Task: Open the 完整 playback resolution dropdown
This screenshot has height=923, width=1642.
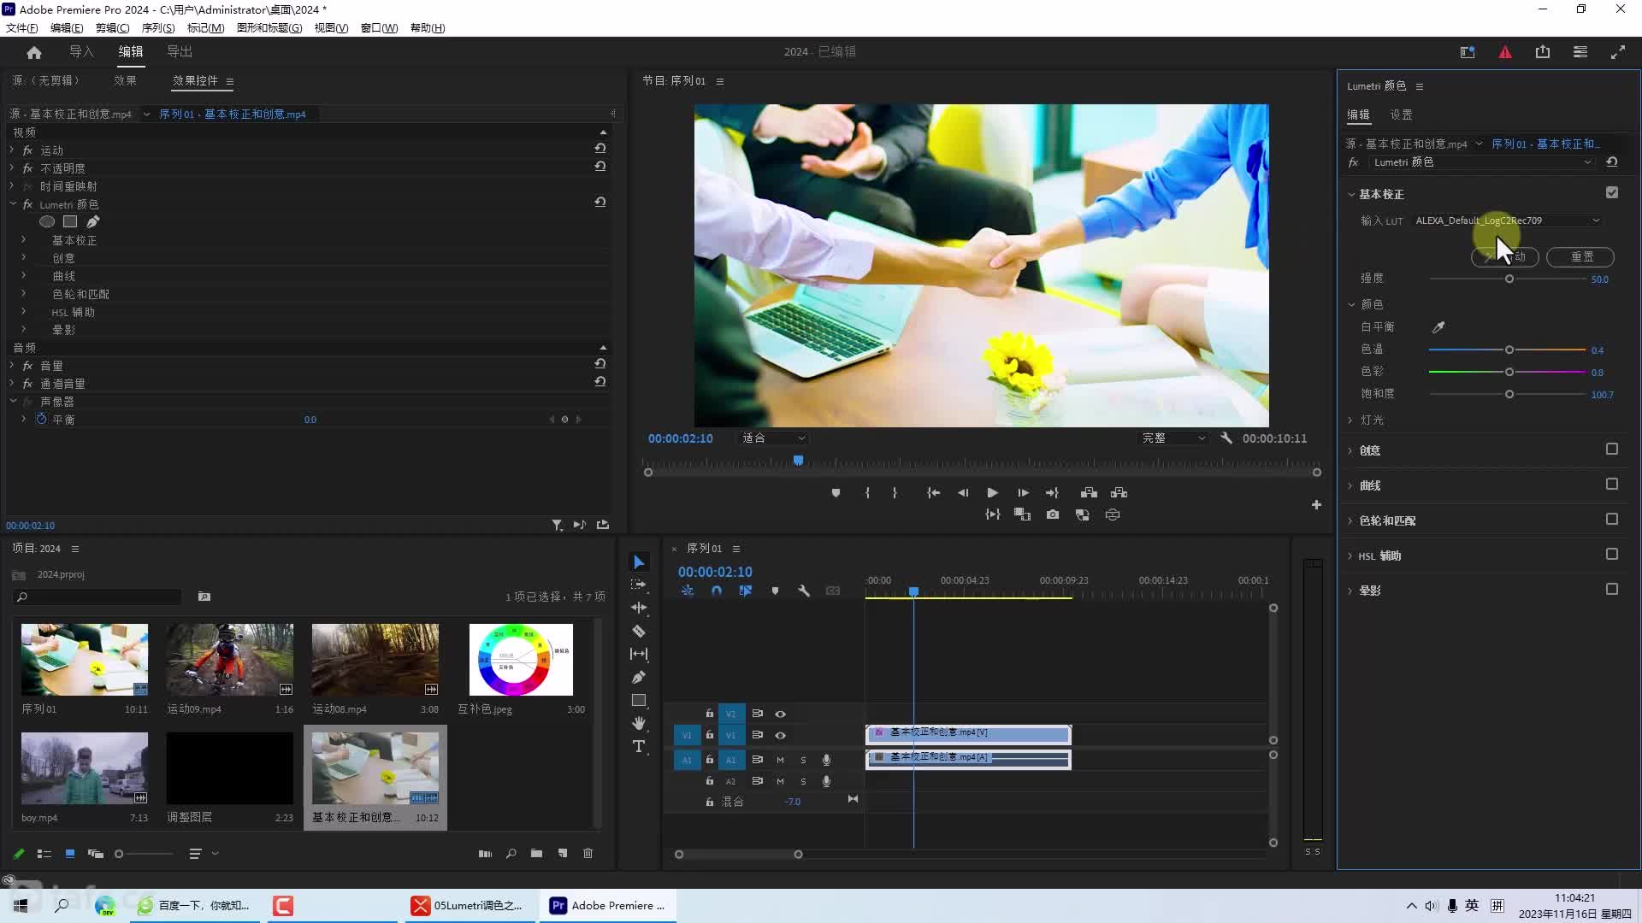Action: tap(1173, 438)
